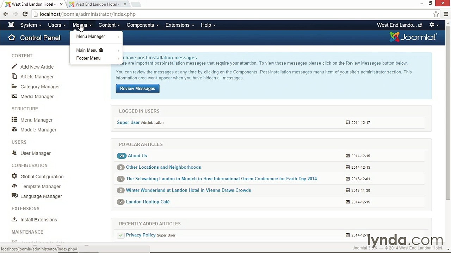This screenshot has width=451, height=253.
Task: Open the Content dropdown menu
Action: (109, 25)
